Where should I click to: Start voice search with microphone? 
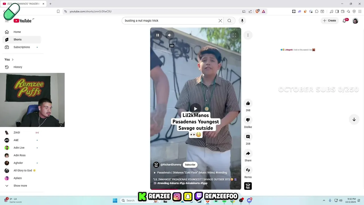tap(242, 20)
